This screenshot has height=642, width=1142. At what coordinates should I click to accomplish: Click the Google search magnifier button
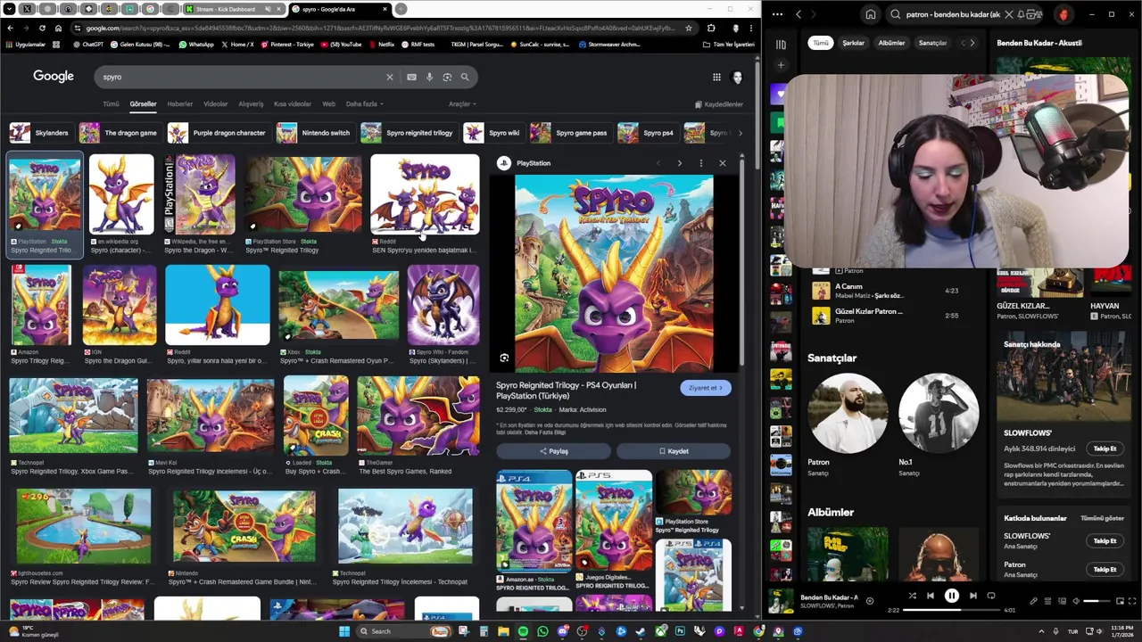click(465, 77)
